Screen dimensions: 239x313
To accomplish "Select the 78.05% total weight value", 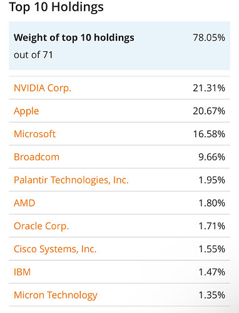I will pos(209,38).
